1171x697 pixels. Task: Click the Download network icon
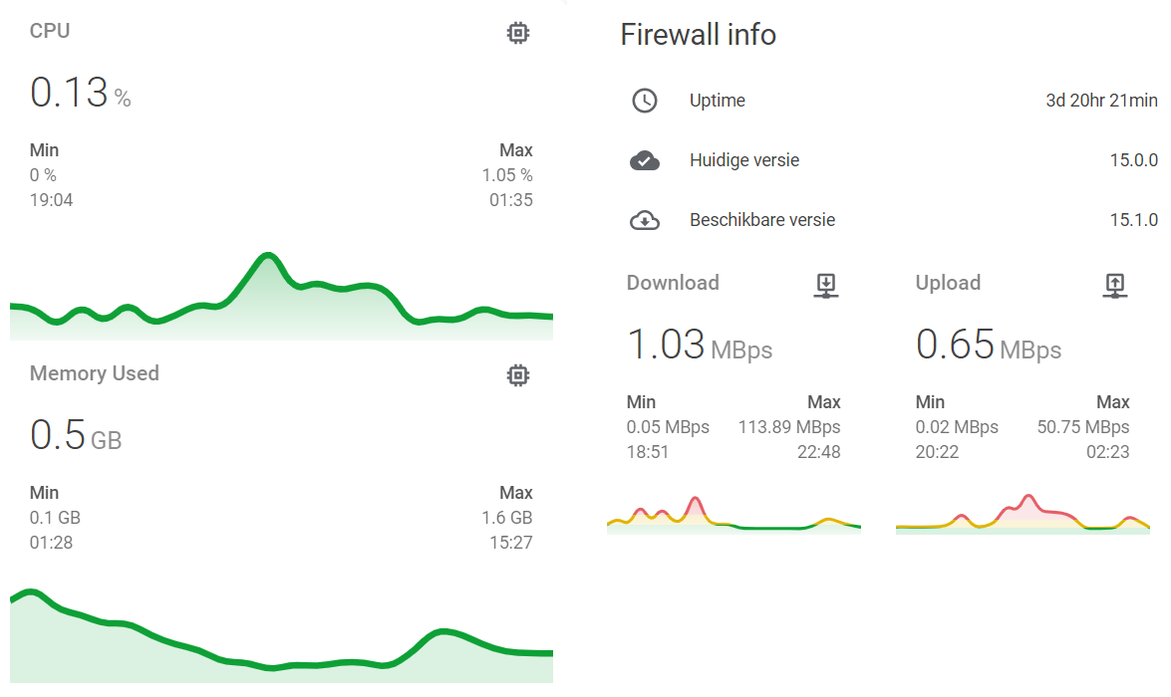click(x=826, y=285)
